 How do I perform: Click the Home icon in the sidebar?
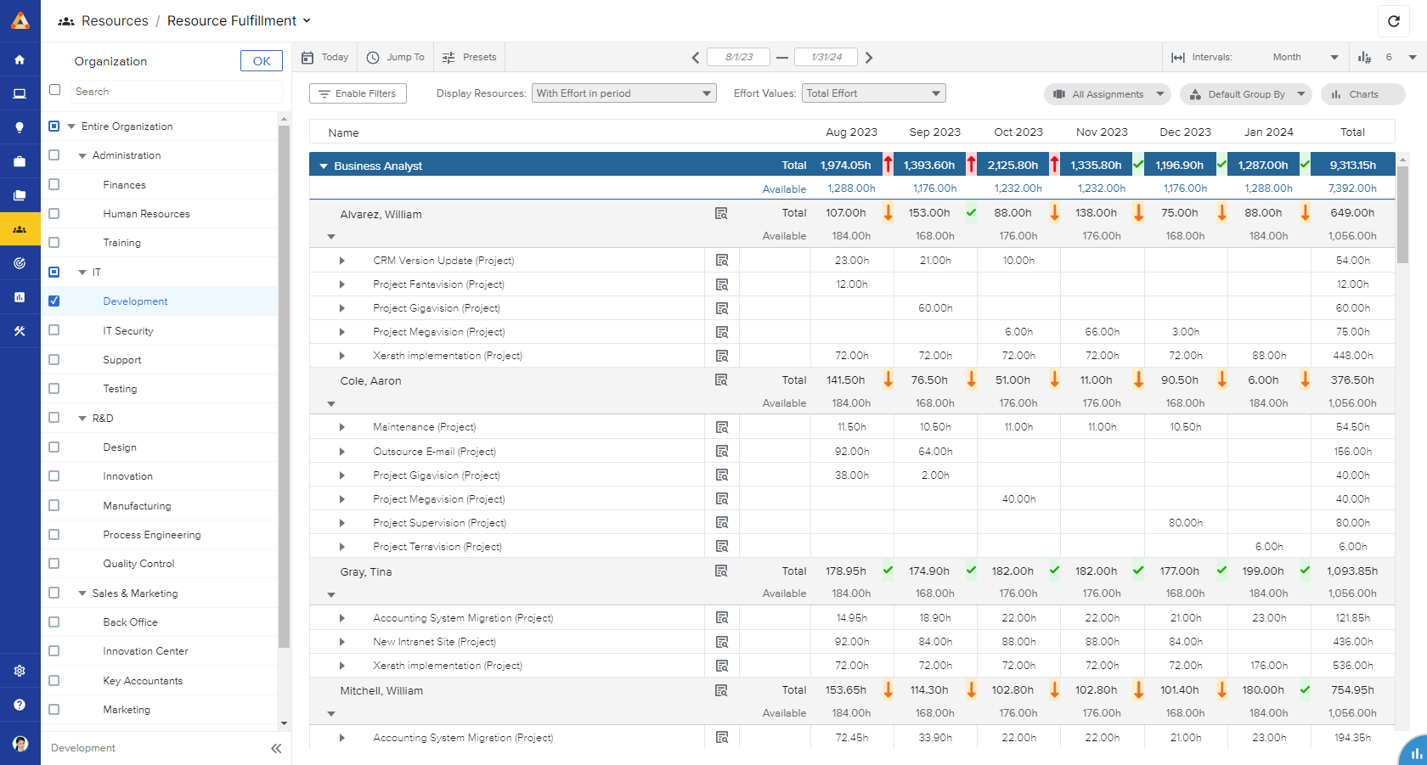click(x=20, y=59)
